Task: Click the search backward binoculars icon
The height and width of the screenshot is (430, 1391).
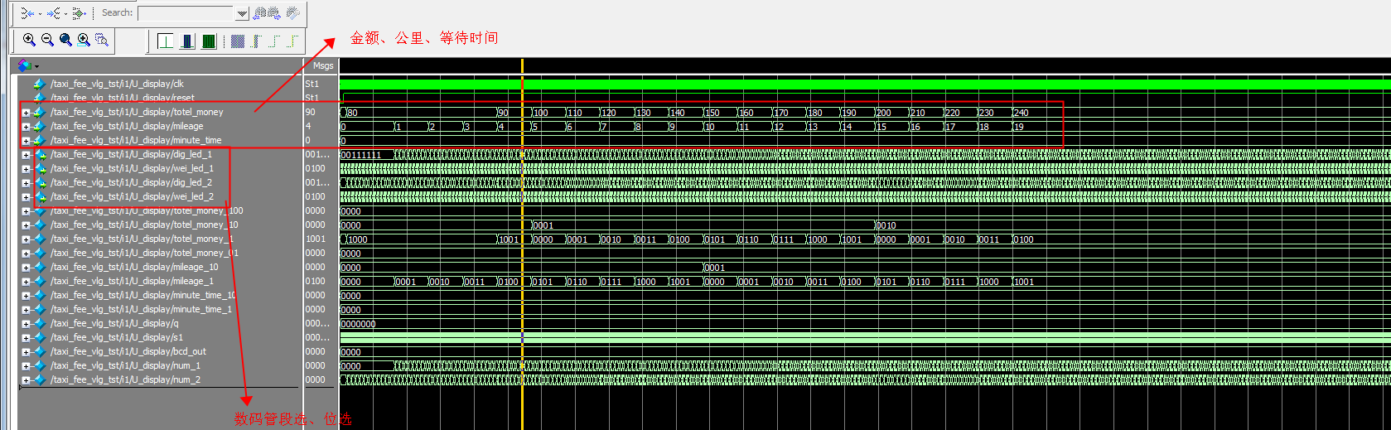Action: tap(259, 13)
